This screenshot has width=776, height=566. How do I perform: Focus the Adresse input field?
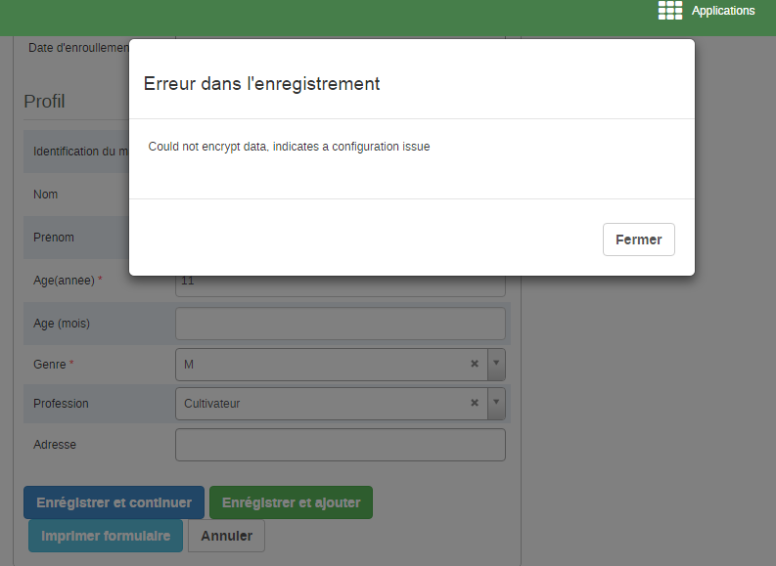[340, 445]
